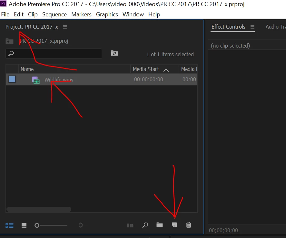The width and height of the screenshot is (286, 238).
Task: Click the parent bin folder-up icon
Action: point(9,41)
